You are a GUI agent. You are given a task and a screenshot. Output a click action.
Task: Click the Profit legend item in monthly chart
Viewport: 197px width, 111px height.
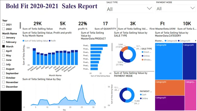[52, 41]
